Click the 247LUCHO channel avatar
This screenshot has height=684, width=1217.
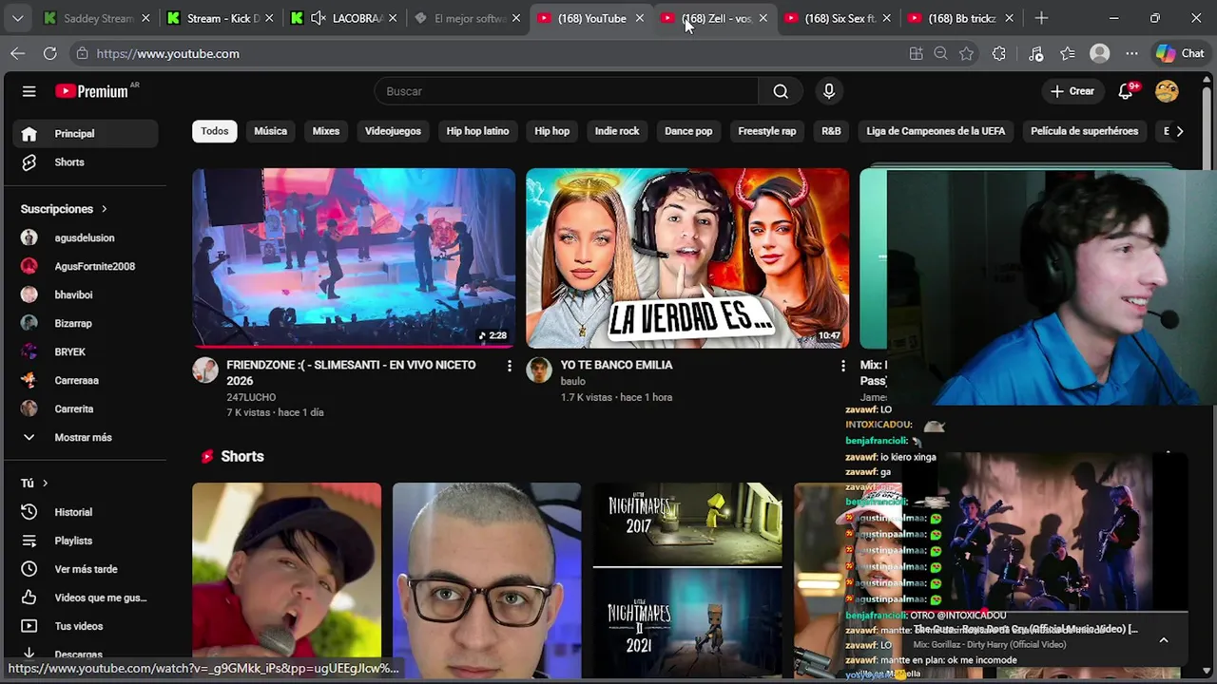tap(205, 370)
